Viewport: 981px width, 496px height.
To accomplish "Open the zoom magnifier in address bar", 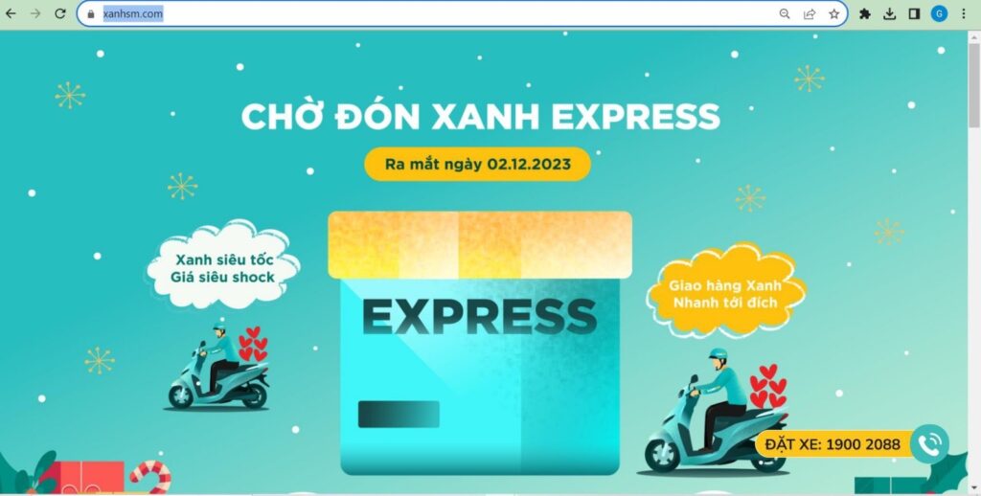I will tap(785, 13).
